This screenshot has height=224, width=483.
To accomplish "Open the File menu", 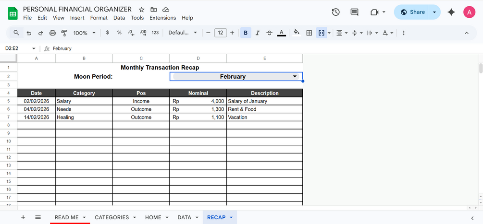I will tap(27, 18).
